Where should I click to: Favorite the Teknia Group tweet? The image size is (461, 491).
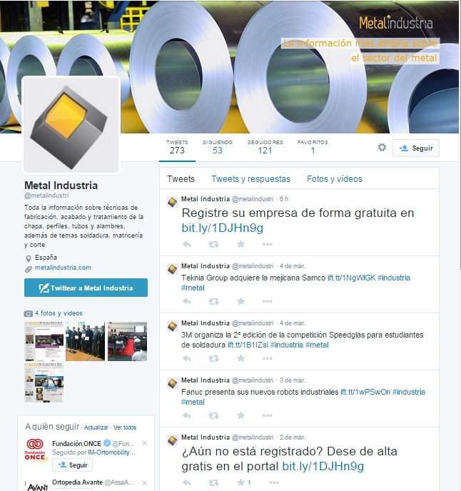(240, 301)
